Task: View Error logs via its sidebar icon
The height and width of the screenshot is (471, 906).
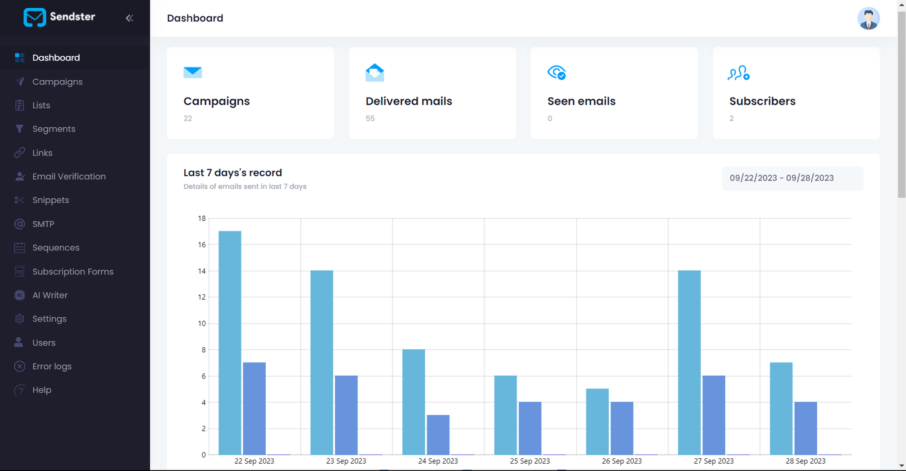Action: pos(20,366)
